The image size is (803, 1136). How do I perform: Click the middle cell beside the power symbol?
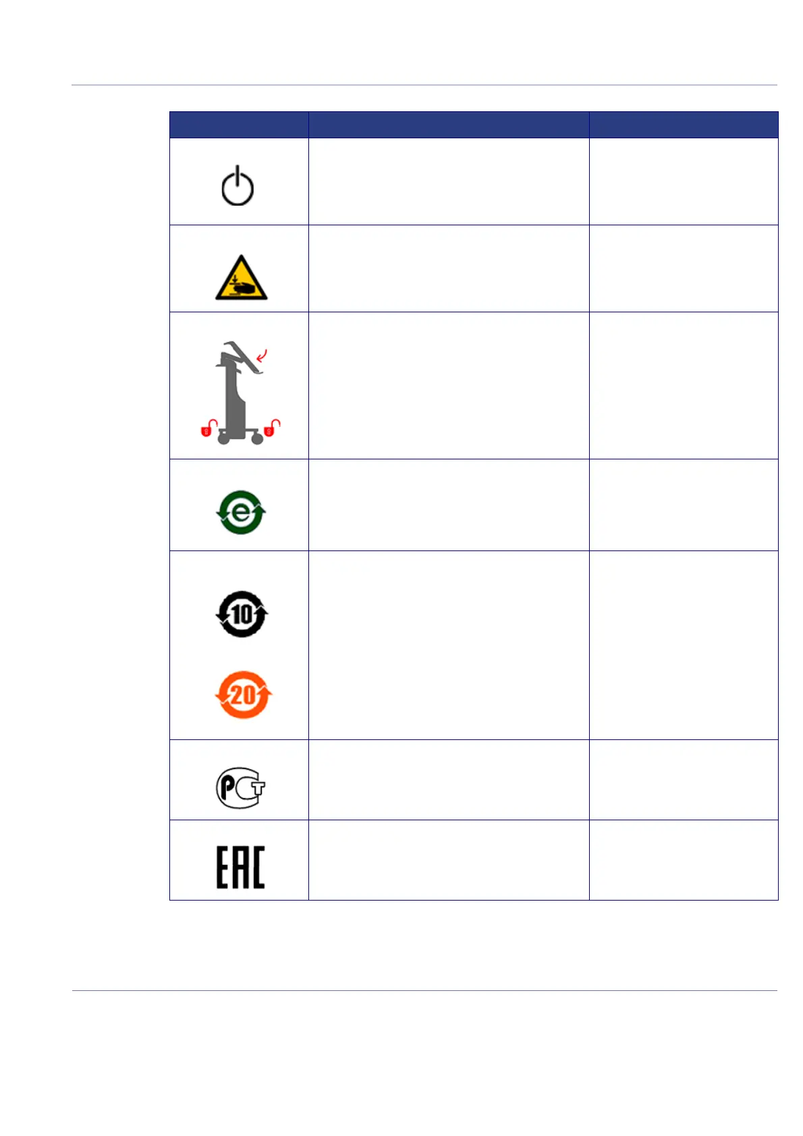point(449,181)
